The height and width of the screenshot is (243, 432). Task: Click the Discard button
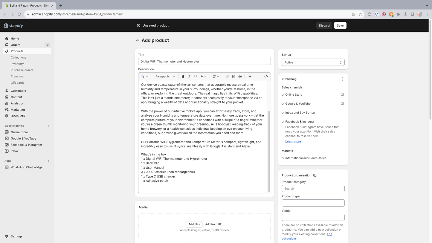(324, 25)
